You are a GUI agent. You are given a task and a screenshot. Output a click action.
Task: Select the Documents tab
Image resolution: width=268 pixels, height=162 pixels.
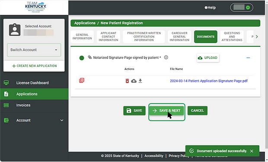(x=206, y=37)
